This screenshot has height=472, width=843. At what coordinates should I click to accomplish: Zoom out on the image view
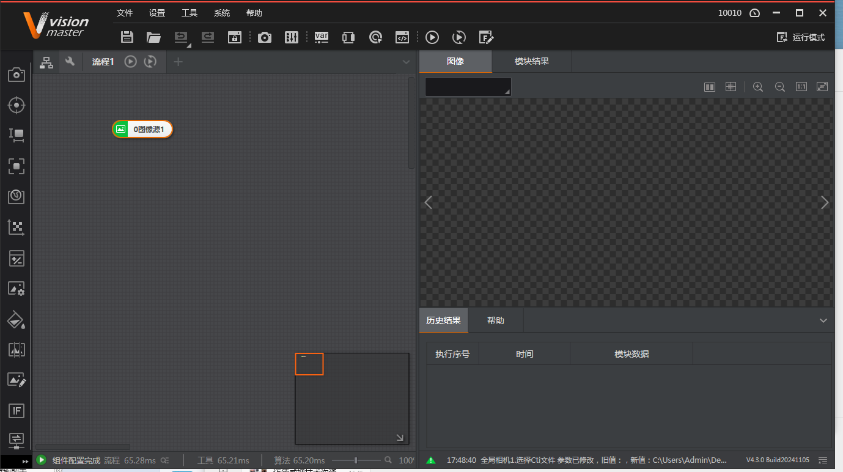click(779, 87)
